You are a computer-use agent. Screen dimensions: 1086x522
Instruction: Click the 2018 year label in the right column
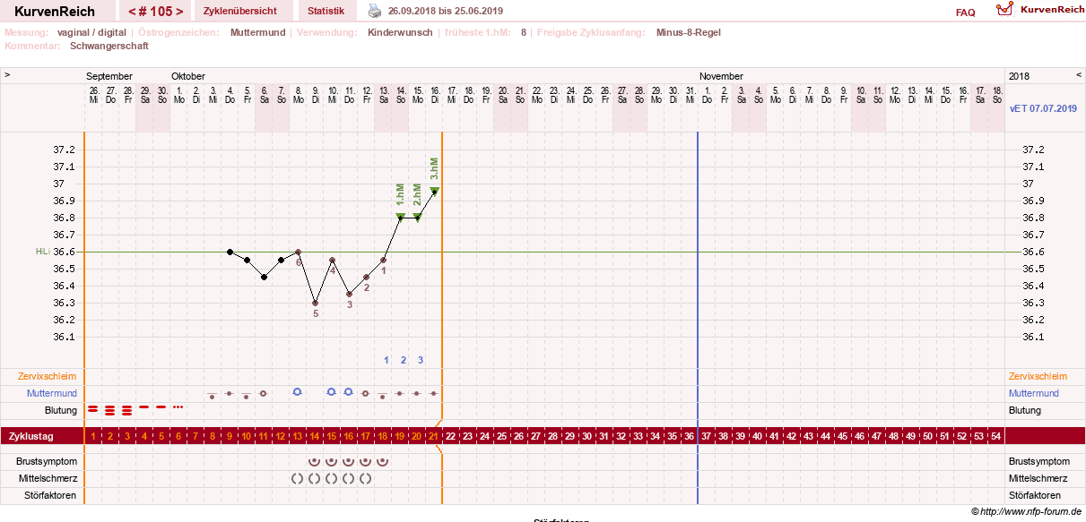pyautogui.click(x=1019, y=76)
